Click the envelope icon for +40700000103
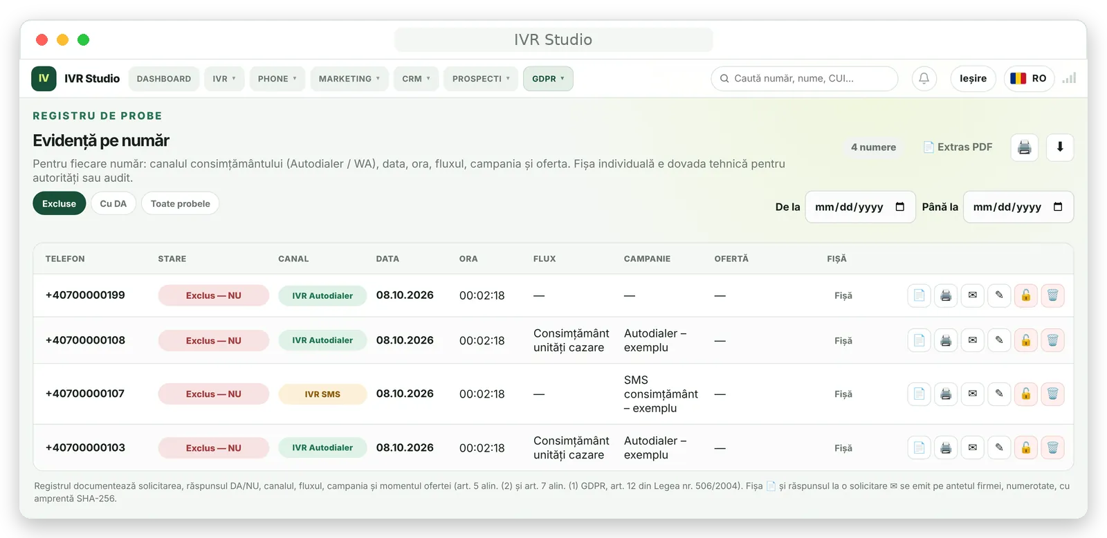This screenshot has height=538, width=1107. coord(972,447)
